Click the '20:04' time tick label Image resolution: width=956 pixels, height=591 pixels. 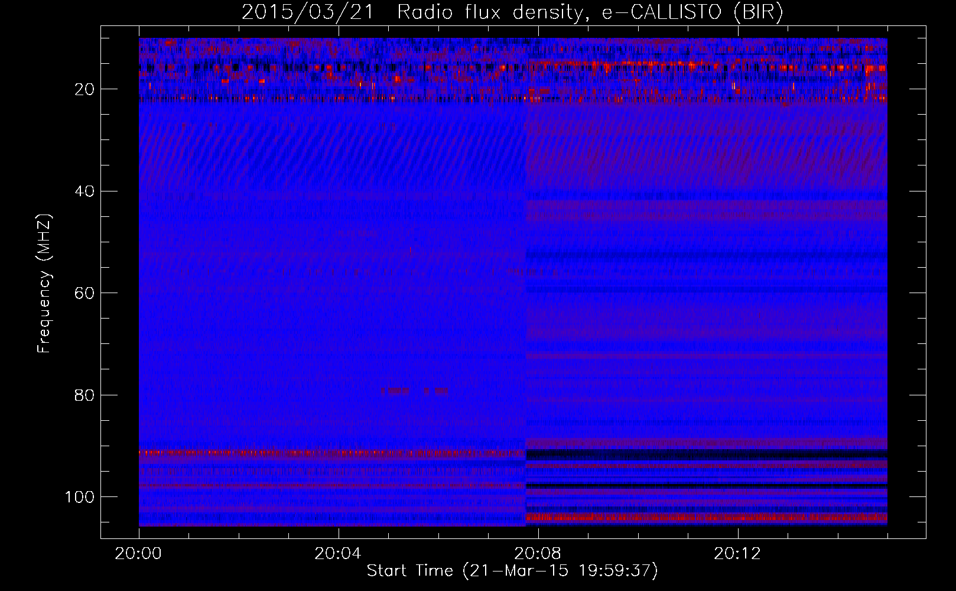(339, 554)
